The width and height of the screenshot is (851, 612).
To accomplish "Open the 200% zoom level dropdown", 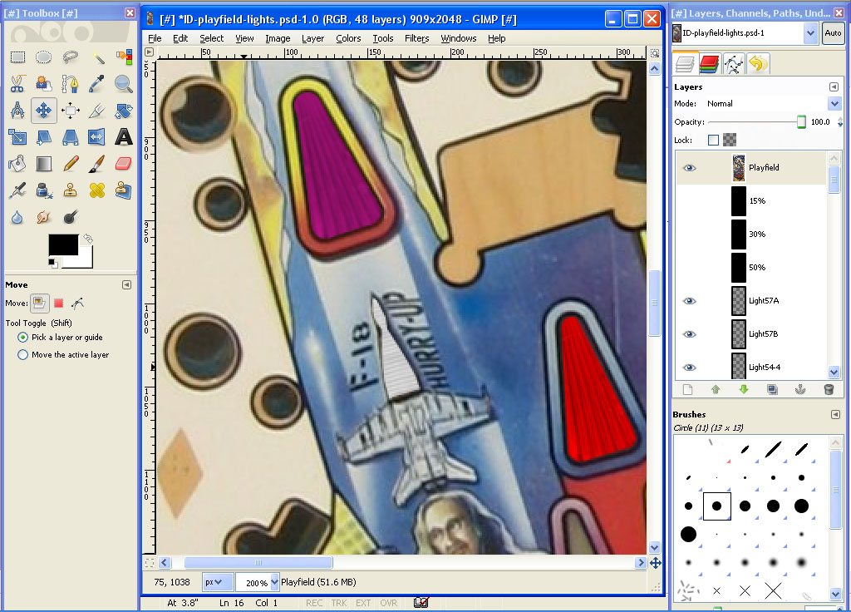I will coord(273,582).
